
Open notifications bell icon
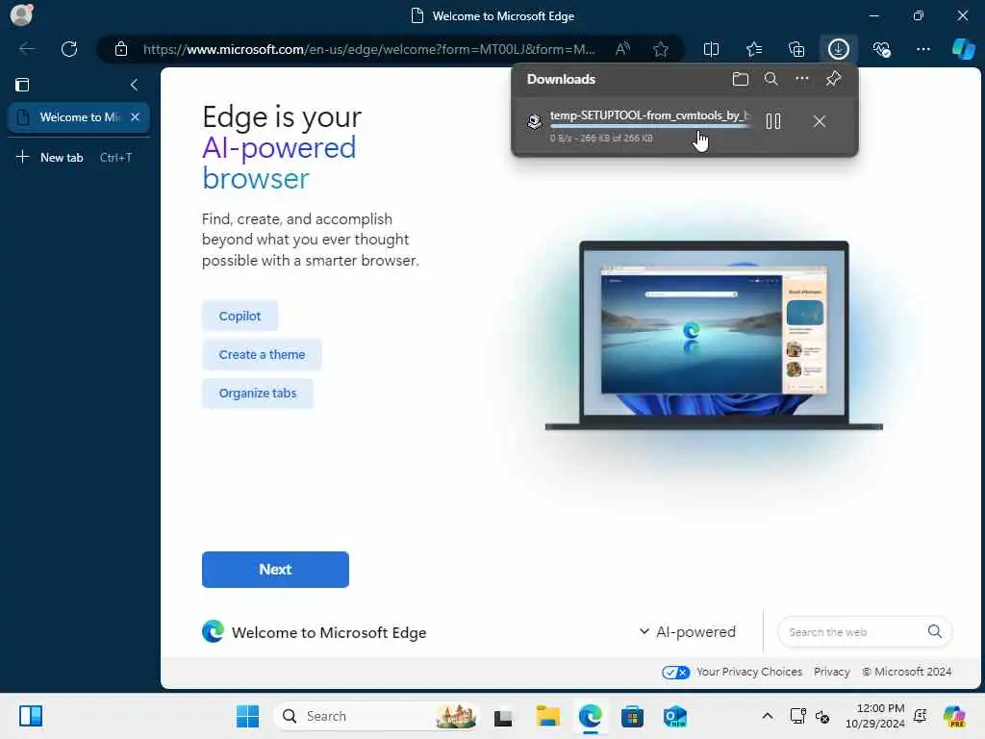921,716
